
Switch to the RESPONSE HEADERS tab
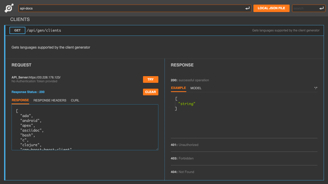(x=50, y=100)
